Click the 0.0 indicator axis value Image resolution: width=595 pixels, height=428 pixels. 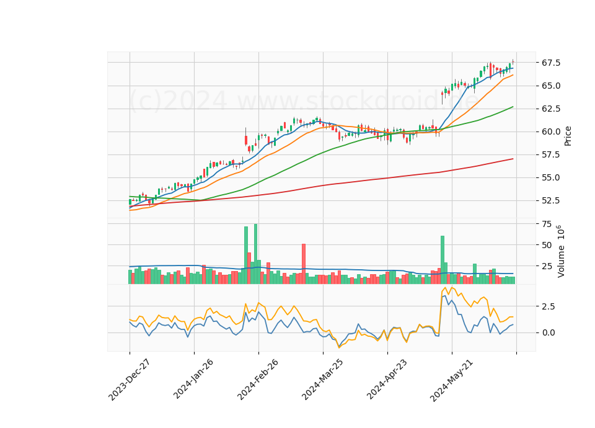point(549,332)
